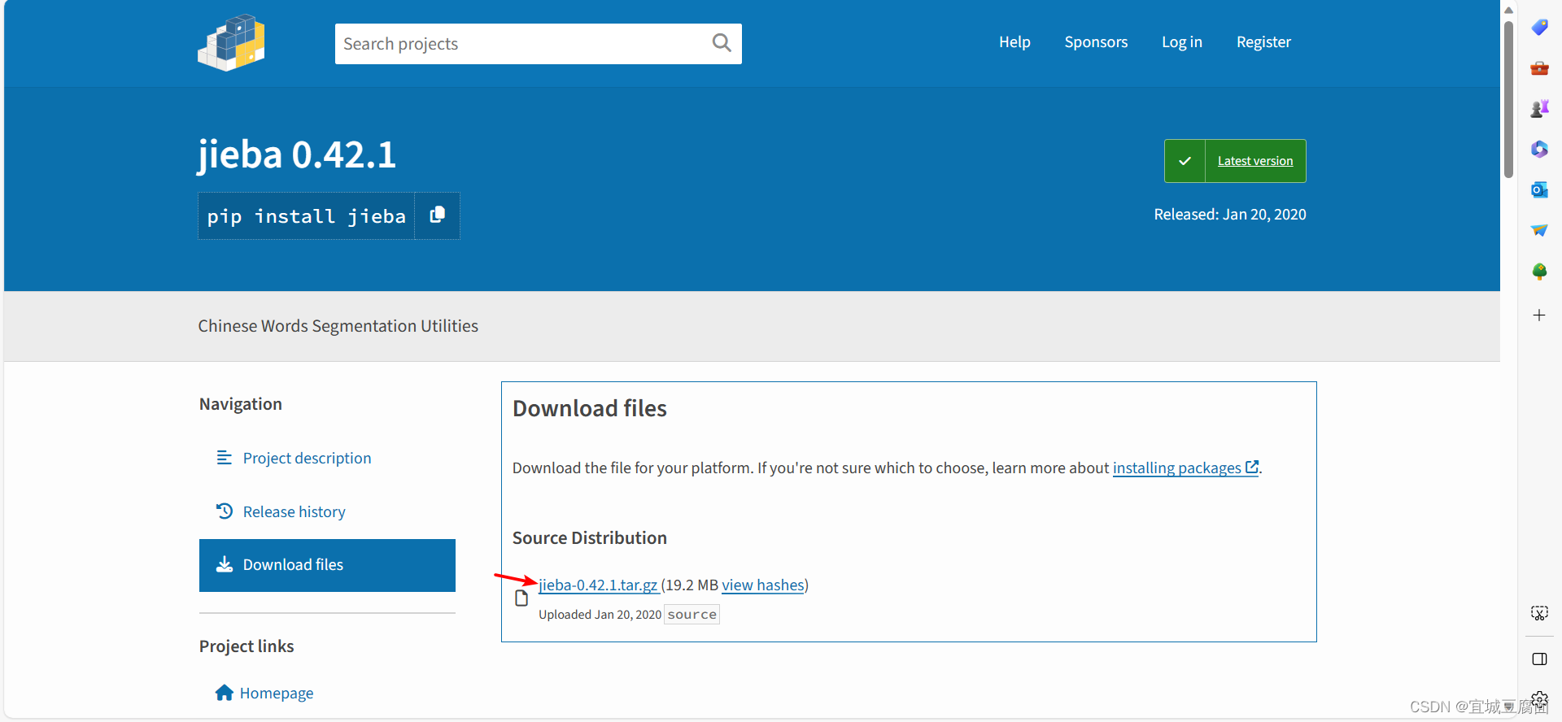Open the Homepage project link

coord(276,693)
